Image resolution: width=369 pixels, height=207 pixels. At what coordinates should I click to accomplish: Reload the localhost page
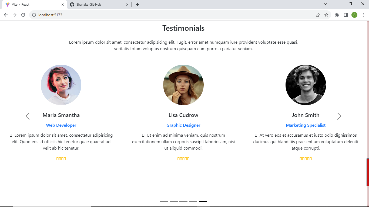pos(24,15)
